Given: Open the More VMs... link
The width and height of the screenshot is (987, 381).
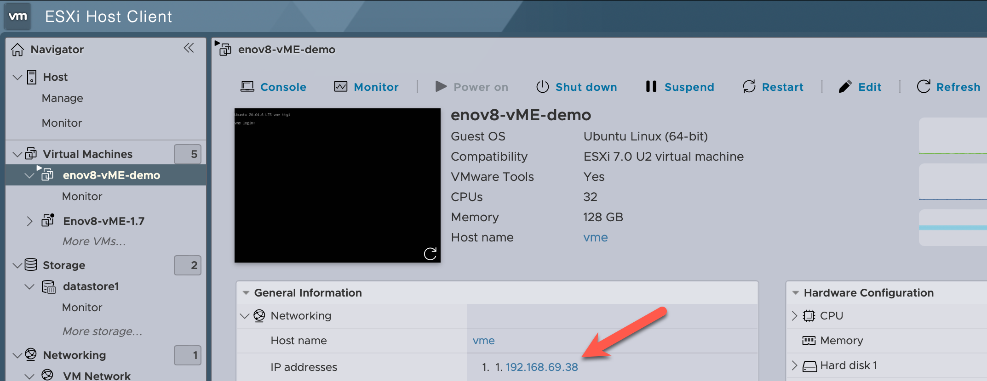Looking at the screenshot, I should [x=94, y=241].
